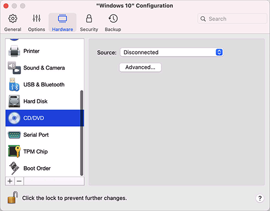The image size is (270, 211).
Task: Click the lock to prevent changes
Action: (x=12, y=197)
